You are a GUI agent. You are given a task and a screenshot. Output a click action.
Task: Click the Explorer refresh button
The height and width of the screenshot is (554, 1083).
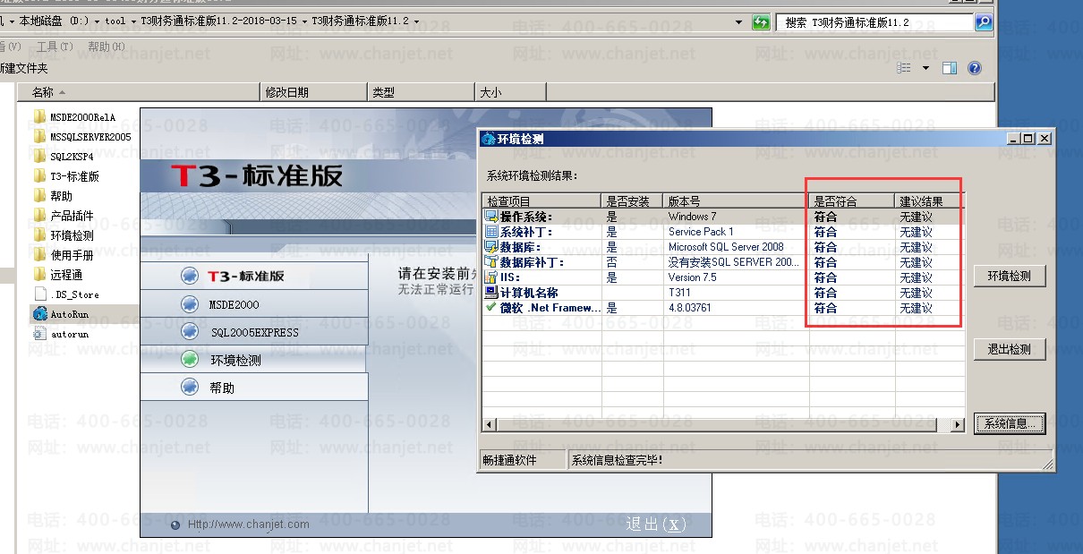pyautogui.click(x=761, y=22)
